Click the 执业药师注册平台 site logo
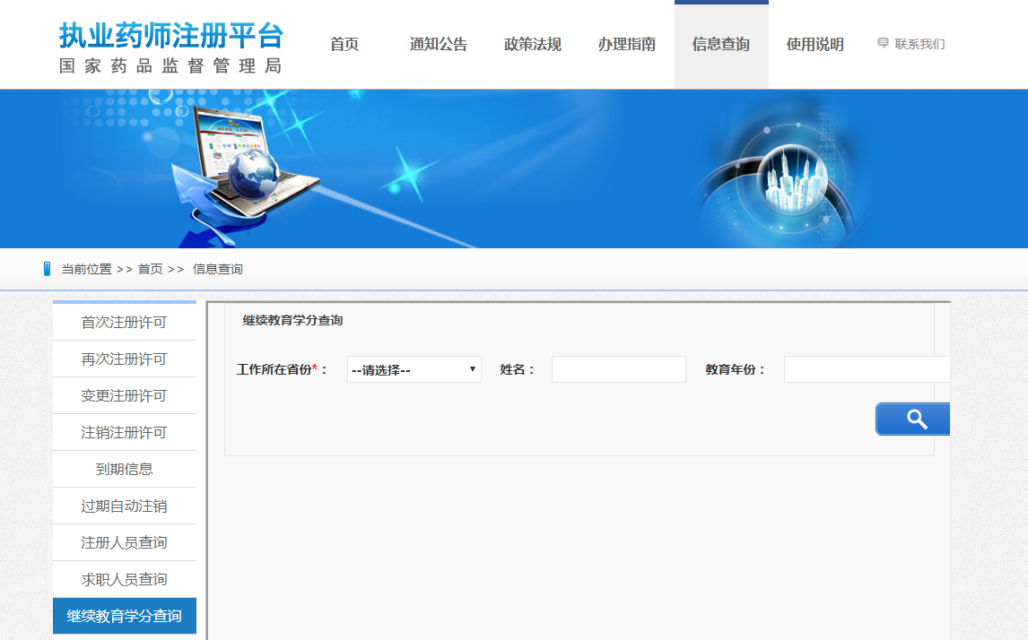 (x=170, y=47)
